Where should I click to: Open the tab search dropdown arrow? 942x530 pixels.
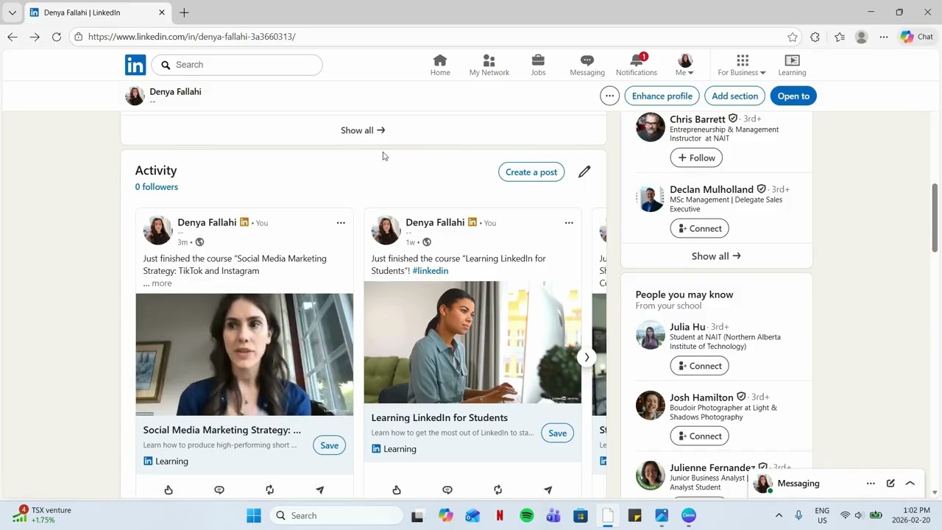tap(12, 13)
